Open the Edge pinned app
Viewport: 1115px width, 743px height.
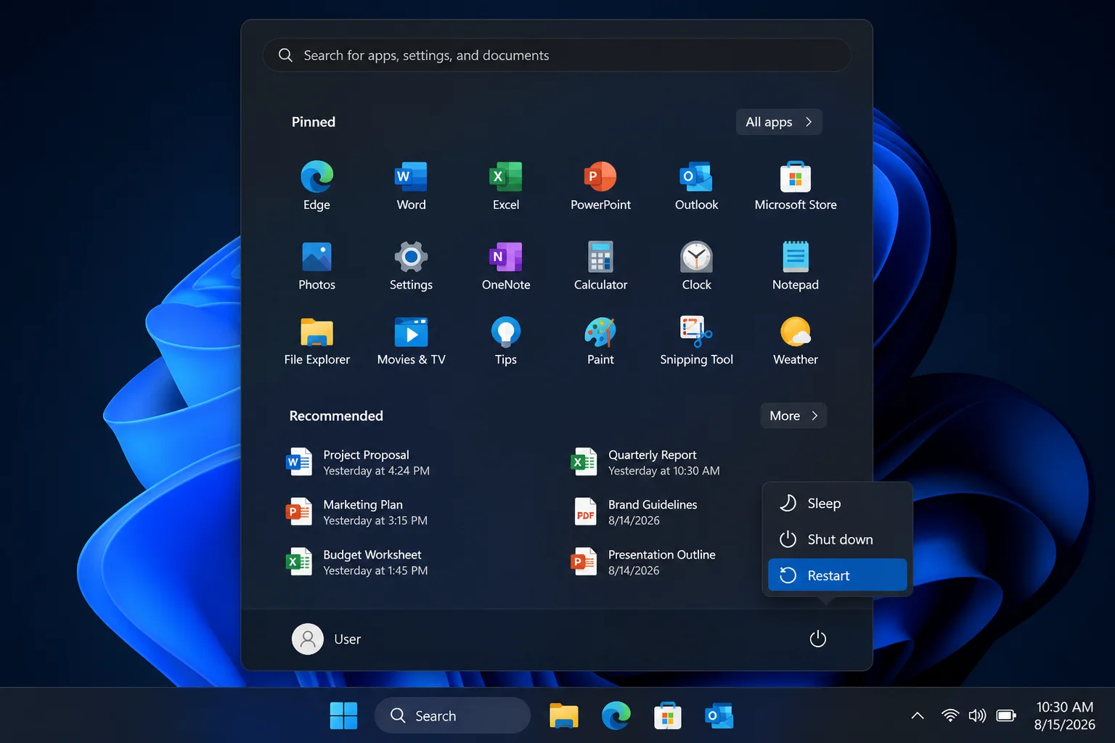(316, 186)
